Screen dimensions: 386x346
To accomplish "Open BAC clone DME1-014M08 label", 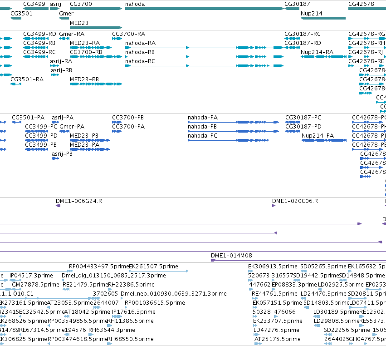I will pos(232,255).
